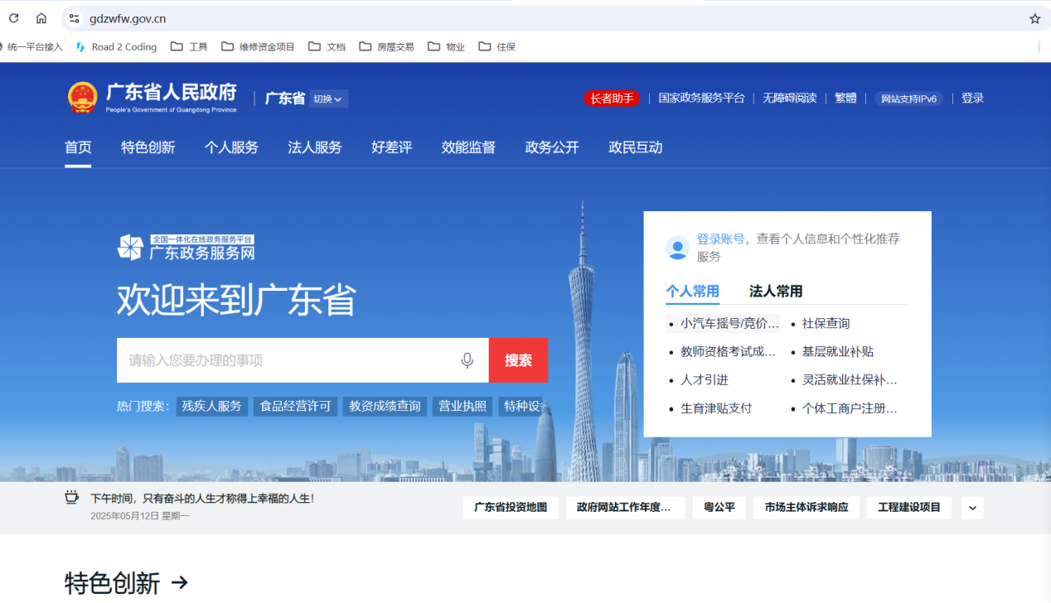Click the teacup icon beside afternoon greeting
Screen dimensions: 1051x603
coord(72,498)
